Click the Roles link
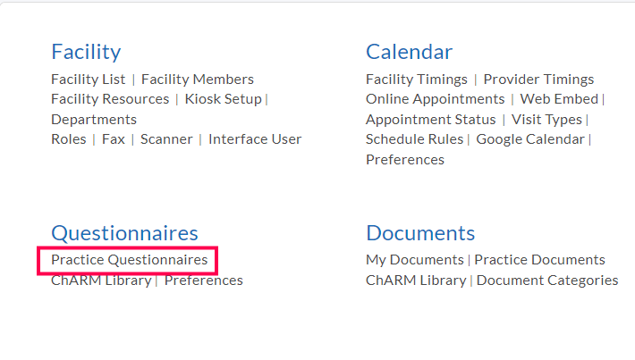 (x=69, y=139)
